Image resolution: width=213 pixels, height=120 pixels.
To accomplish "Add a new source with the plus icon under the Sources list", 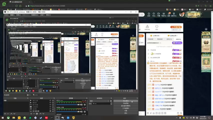I will 31,114.
